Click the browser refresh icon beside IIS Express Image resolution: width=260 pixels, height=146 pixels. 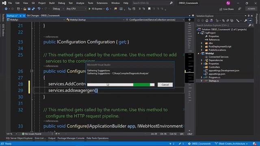click(x=107, y=9)
